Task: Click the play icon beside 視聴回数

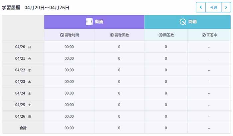Action: 112,35
